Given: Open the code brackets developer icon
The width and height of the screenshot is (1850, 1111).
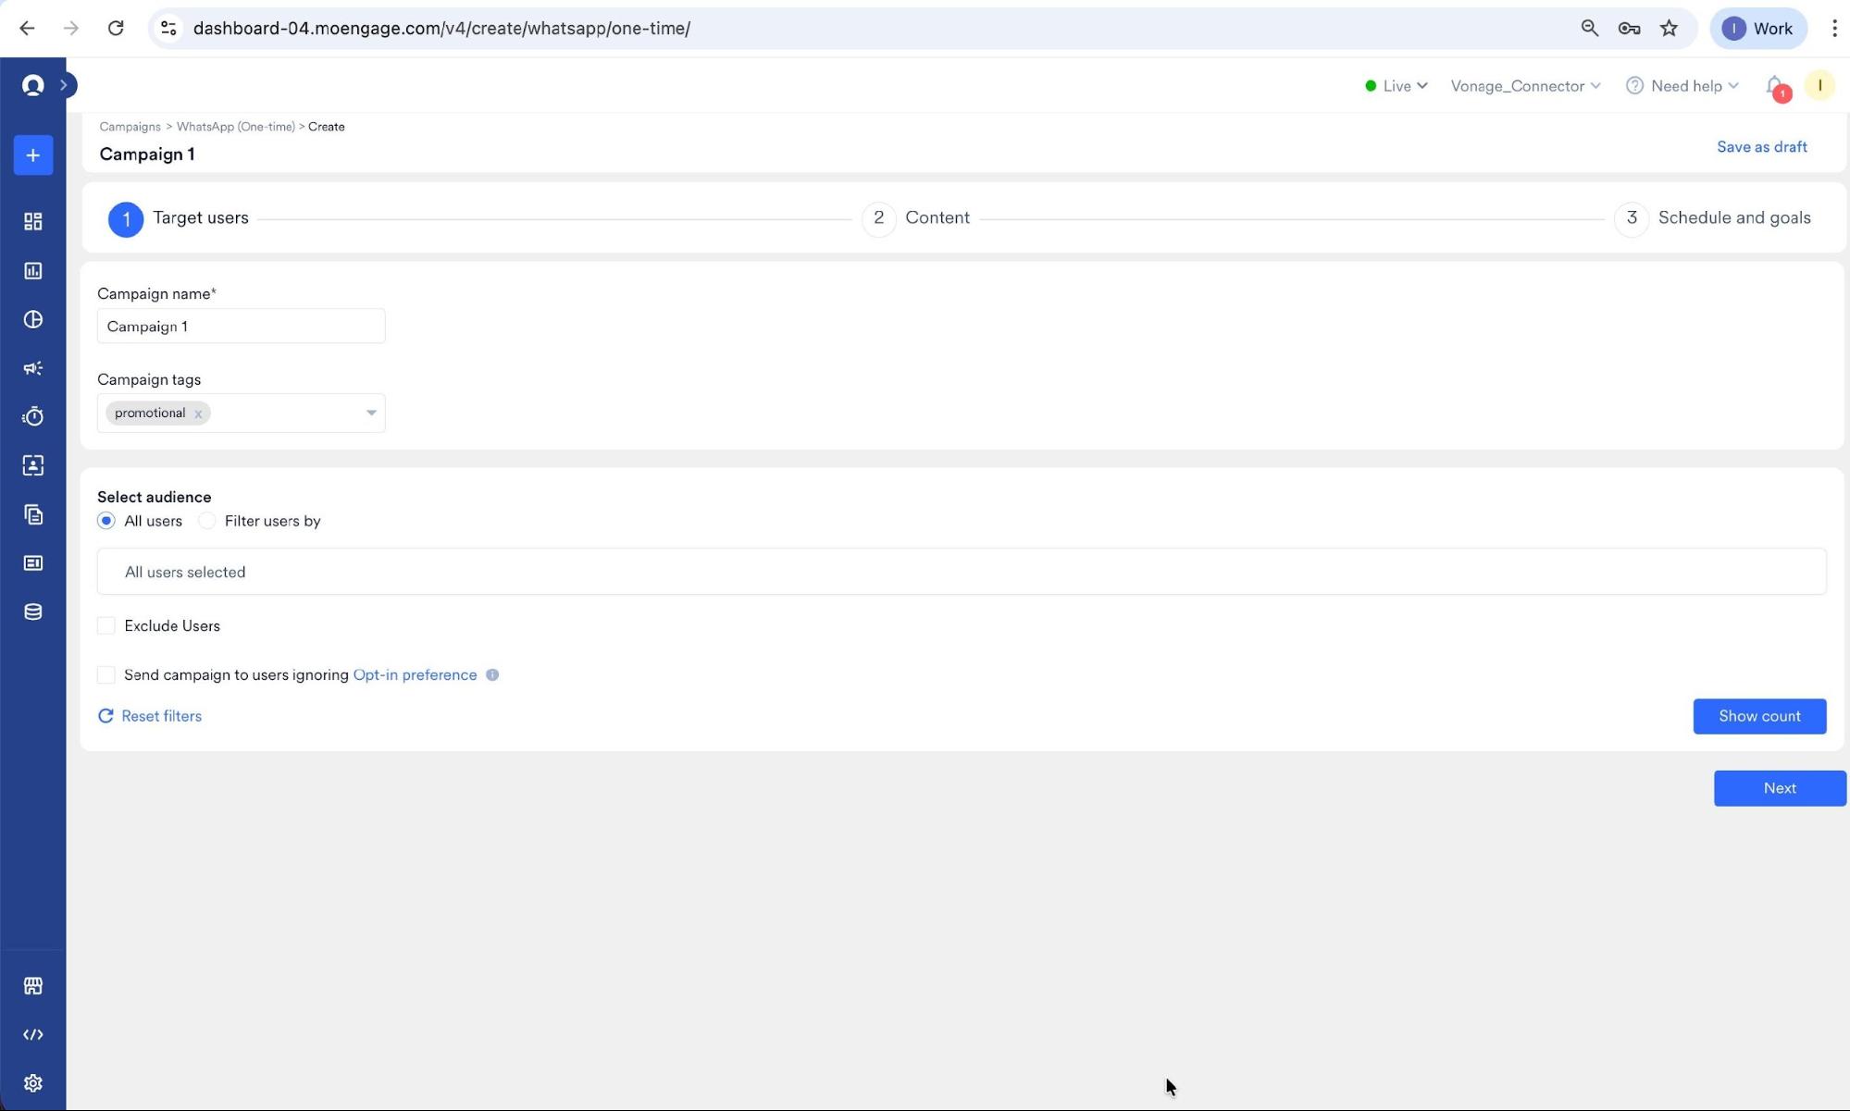Looking at the screenshot, I should pyautogui.click(x=32, y=1034).
